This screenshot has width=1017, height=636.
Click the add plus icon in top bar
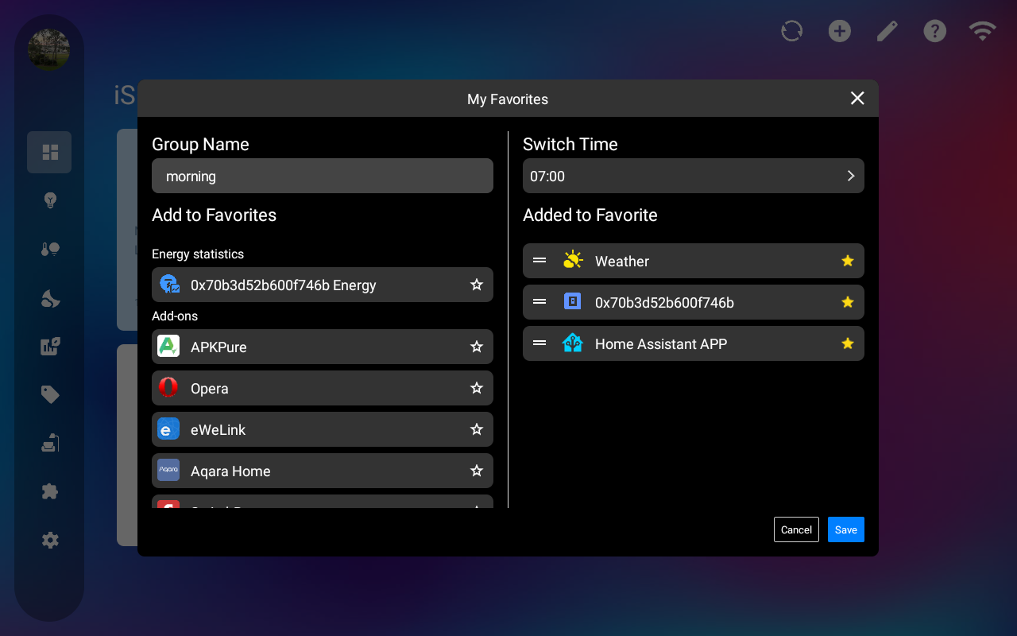(x=840, y=31)
